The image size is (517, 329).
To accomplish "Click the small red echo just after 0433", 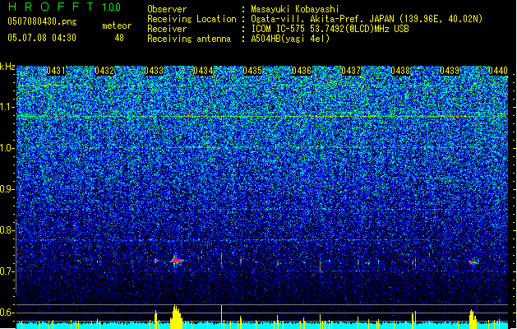I will (x=155, y=261).
